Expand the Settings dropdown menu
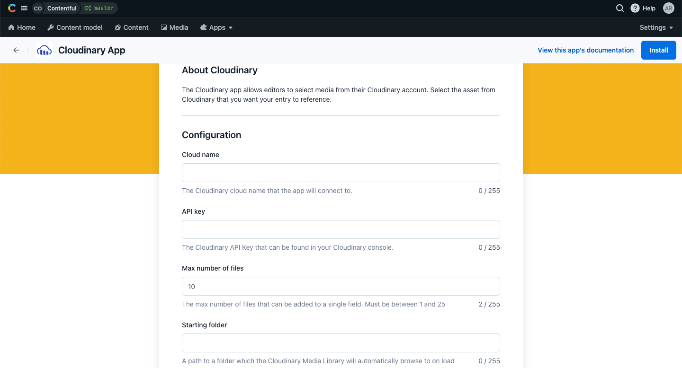 point(656,27)
